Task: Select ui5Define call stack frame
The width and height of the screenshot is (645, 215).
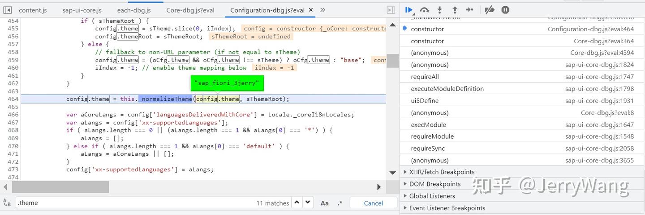Action: point(522,101)
